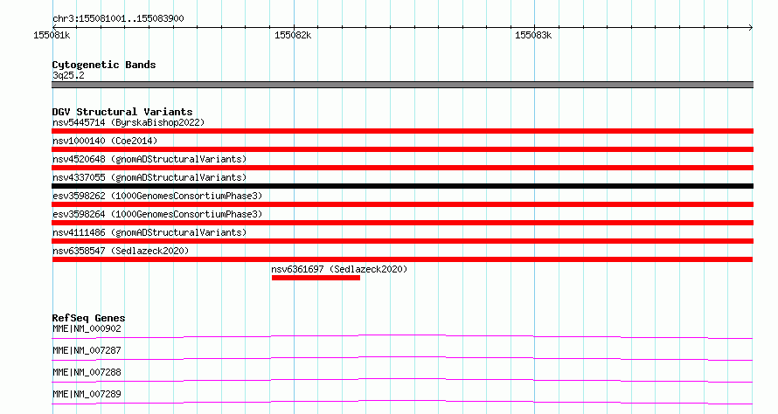
Task: Select the red bar for nsv6358547
Action: click(402, 259)
